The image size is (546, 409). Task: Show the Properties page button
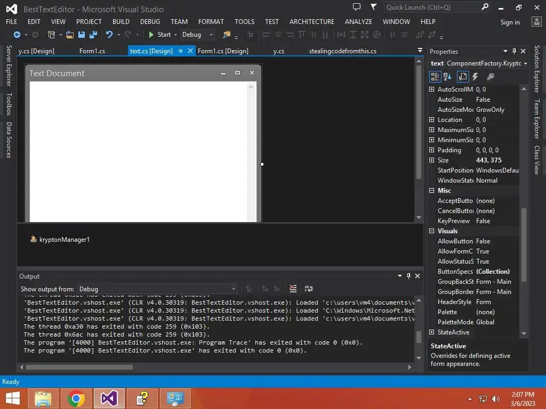(462, 77)
